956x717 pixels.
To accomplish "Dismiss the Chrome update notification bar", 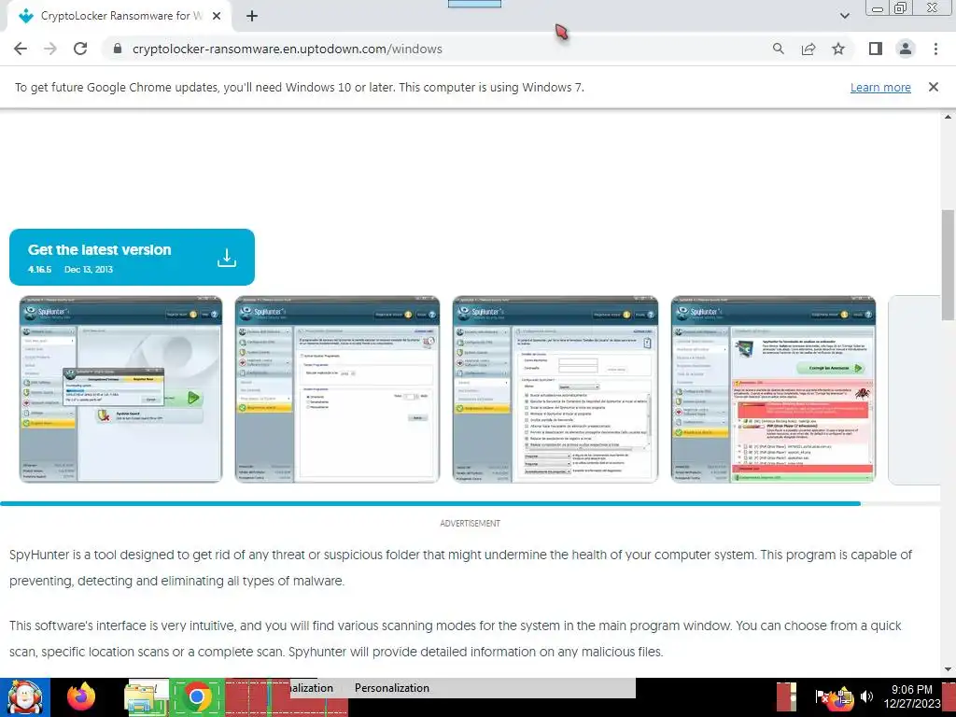I will 933,87.
